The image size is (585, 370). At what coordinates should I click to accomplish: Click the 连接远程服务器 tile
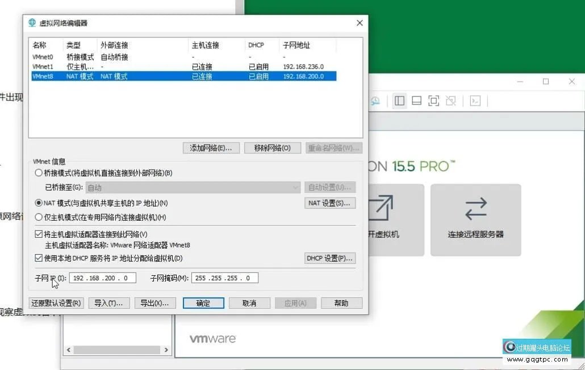click(x=475, y=220)
